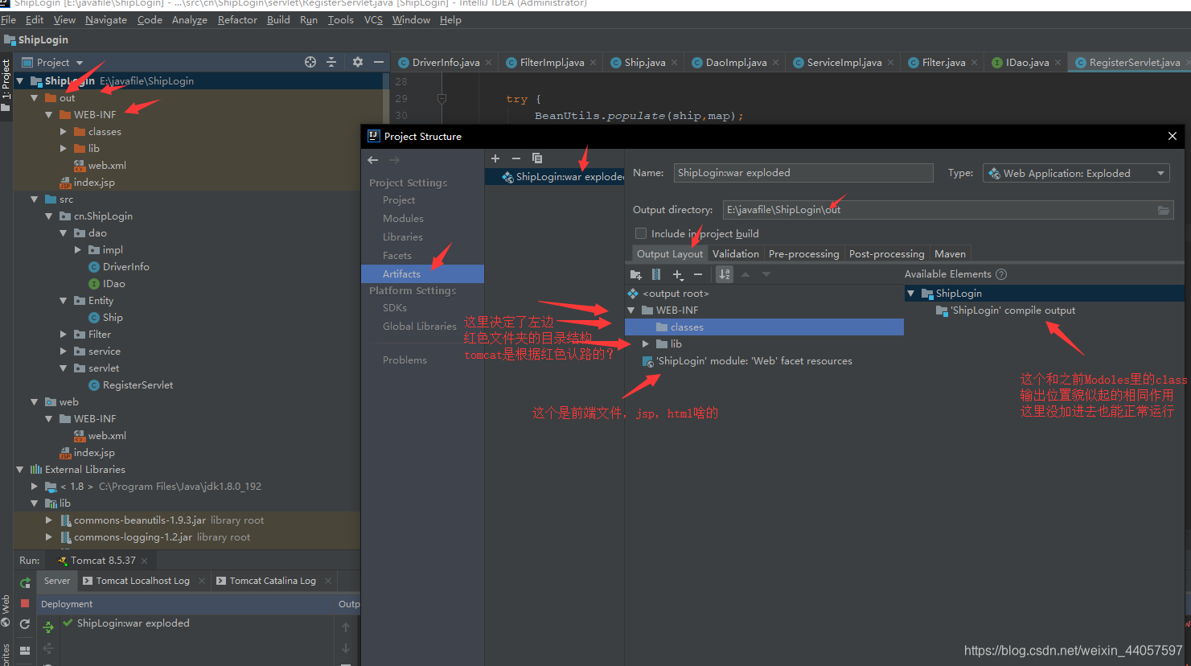Select Libraries in Project Settings
The height and width of the screenshot is (666, 1191).
tap(402, 237)
